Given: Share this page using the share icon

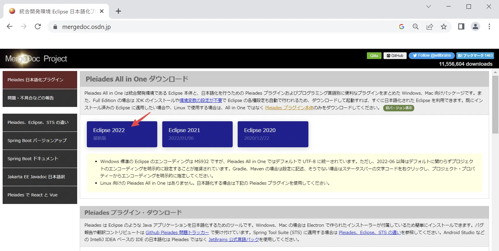Looking at the screenshot, I should 430,27.
